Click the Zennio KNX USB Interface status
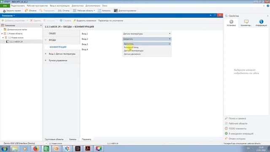The width and height of the screenshot is (270, 152). 19,144
